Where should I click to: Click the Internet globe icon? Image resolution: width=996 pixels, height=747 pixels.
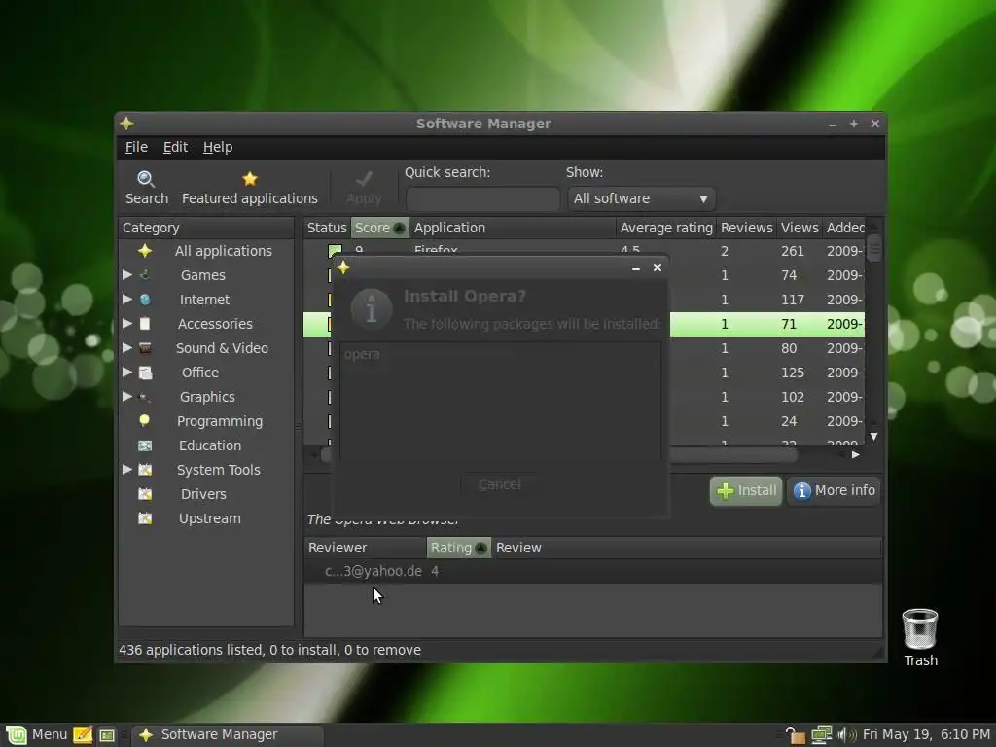point(145,300)
